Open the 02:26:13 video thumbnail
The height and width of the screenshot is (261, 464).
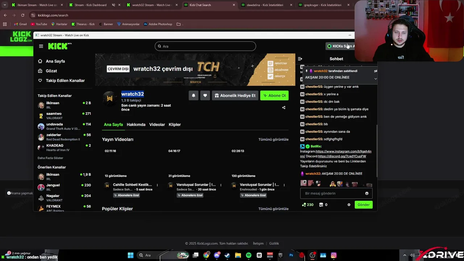coord(259,163)
